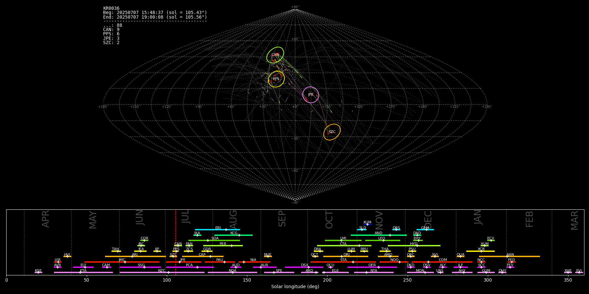The width and height of the screenshot is (589, 294).
Task: Click the violet JPE radiant ellipse on sky map
Action: [311, 95]
